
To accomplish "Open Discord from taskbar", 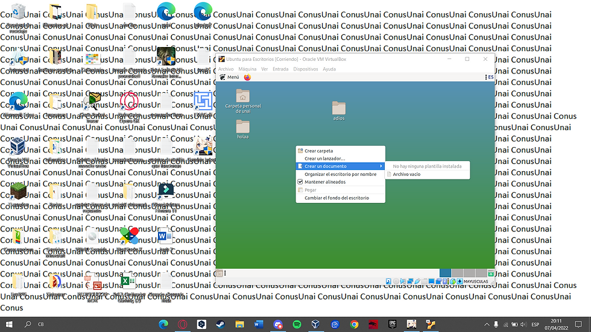I will tap(278, 324).
